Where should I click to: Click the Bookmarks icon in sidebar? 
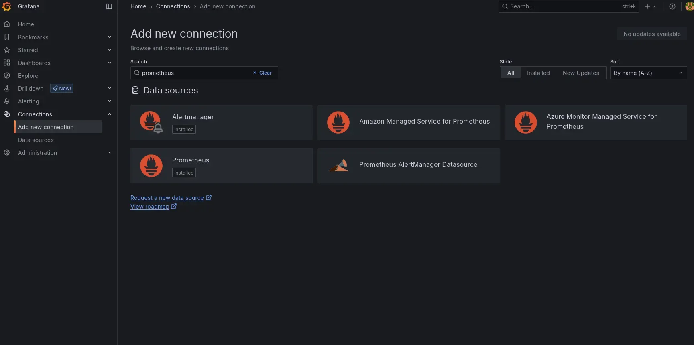[x=7, y=37]
